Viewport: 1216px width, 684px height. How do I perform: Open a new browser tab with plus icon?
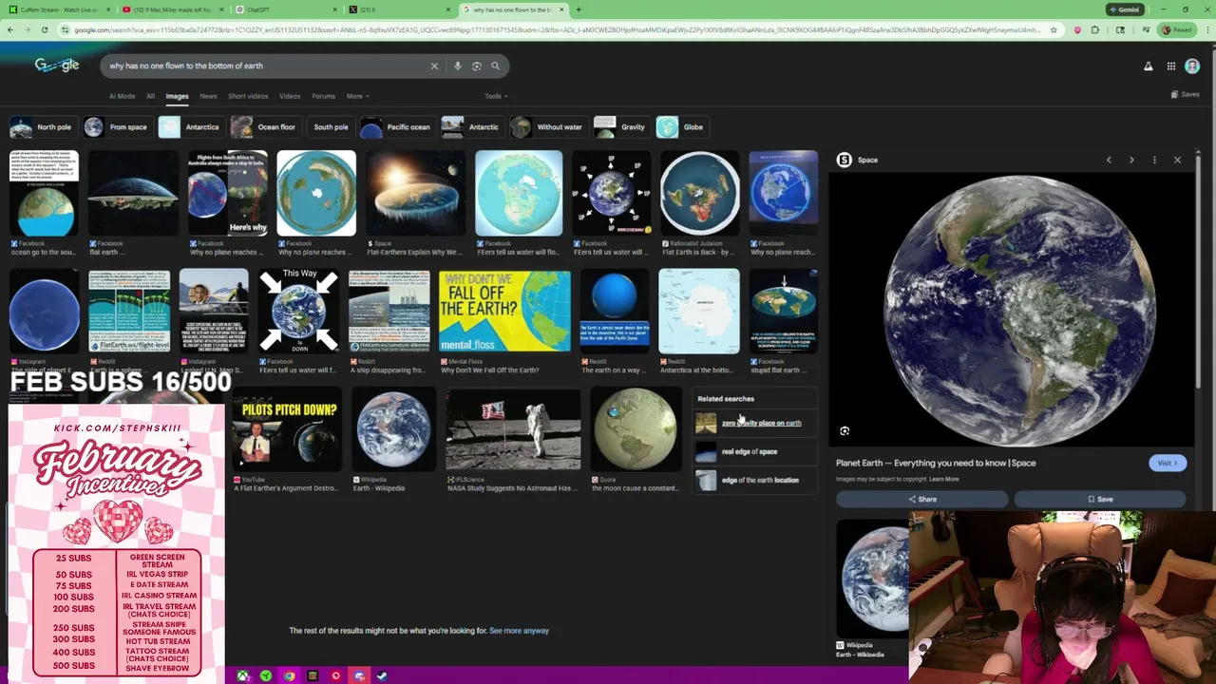point(579,9)
